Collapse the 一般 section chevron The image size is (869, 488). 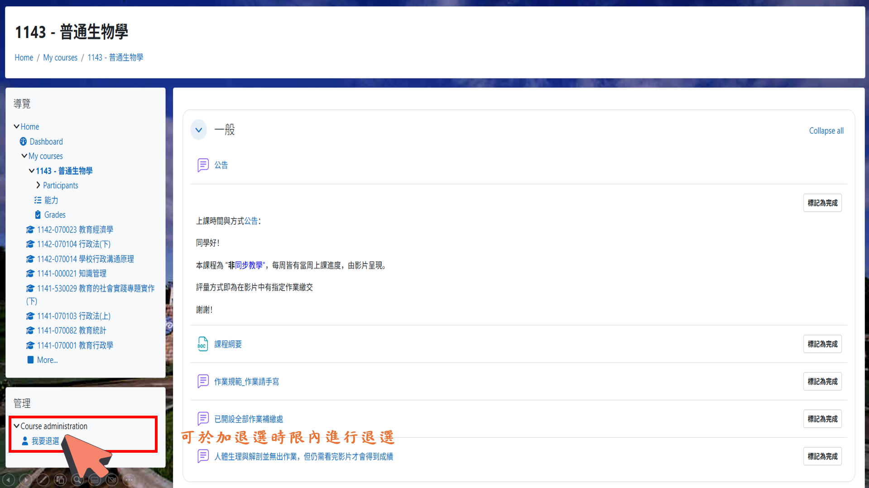(x=199, y=130)
